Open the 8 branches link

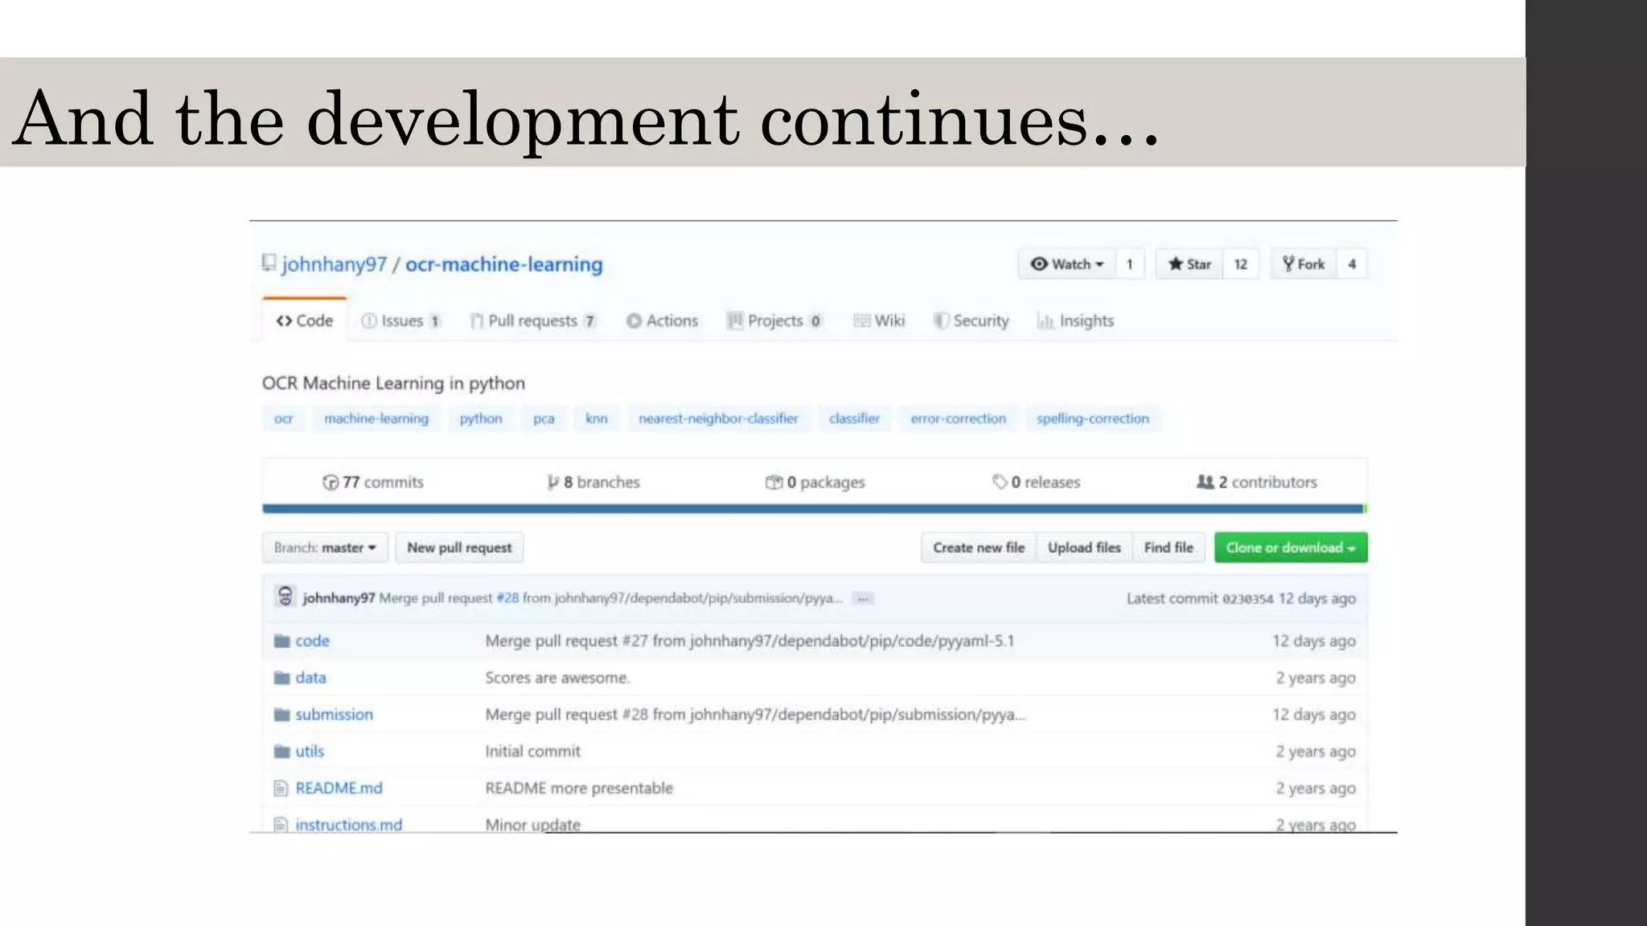click(x=593, y=482)
